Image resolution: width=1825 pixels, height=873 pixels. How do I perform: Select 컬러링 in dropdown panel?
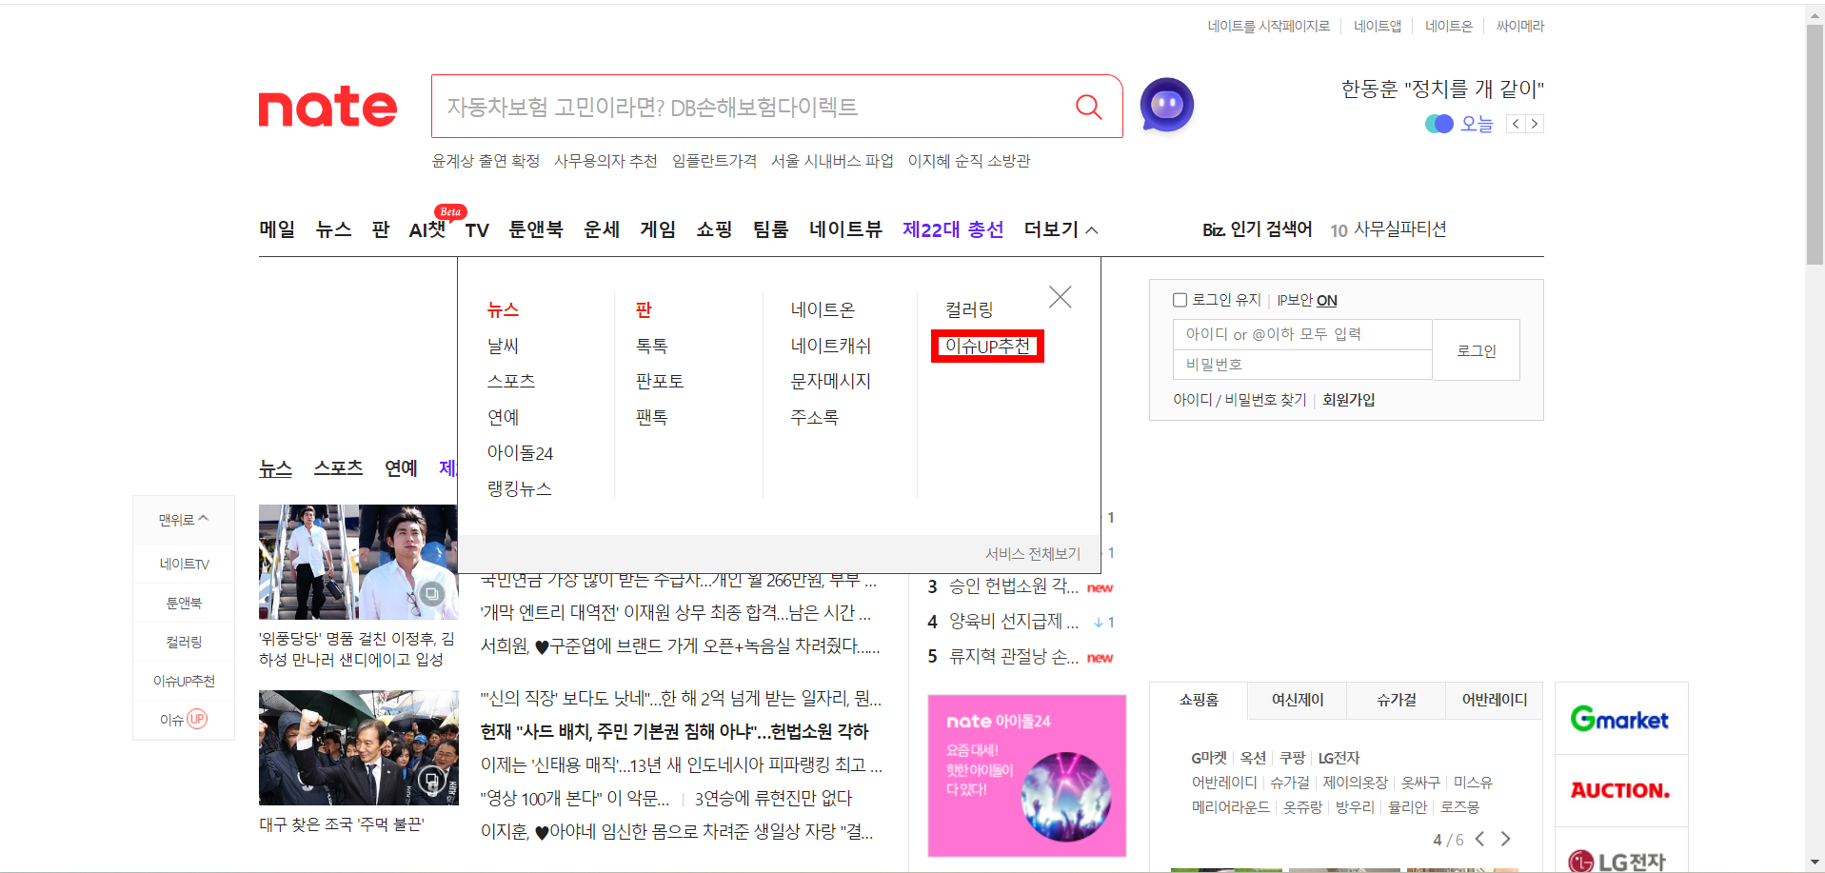pos(969,309)
